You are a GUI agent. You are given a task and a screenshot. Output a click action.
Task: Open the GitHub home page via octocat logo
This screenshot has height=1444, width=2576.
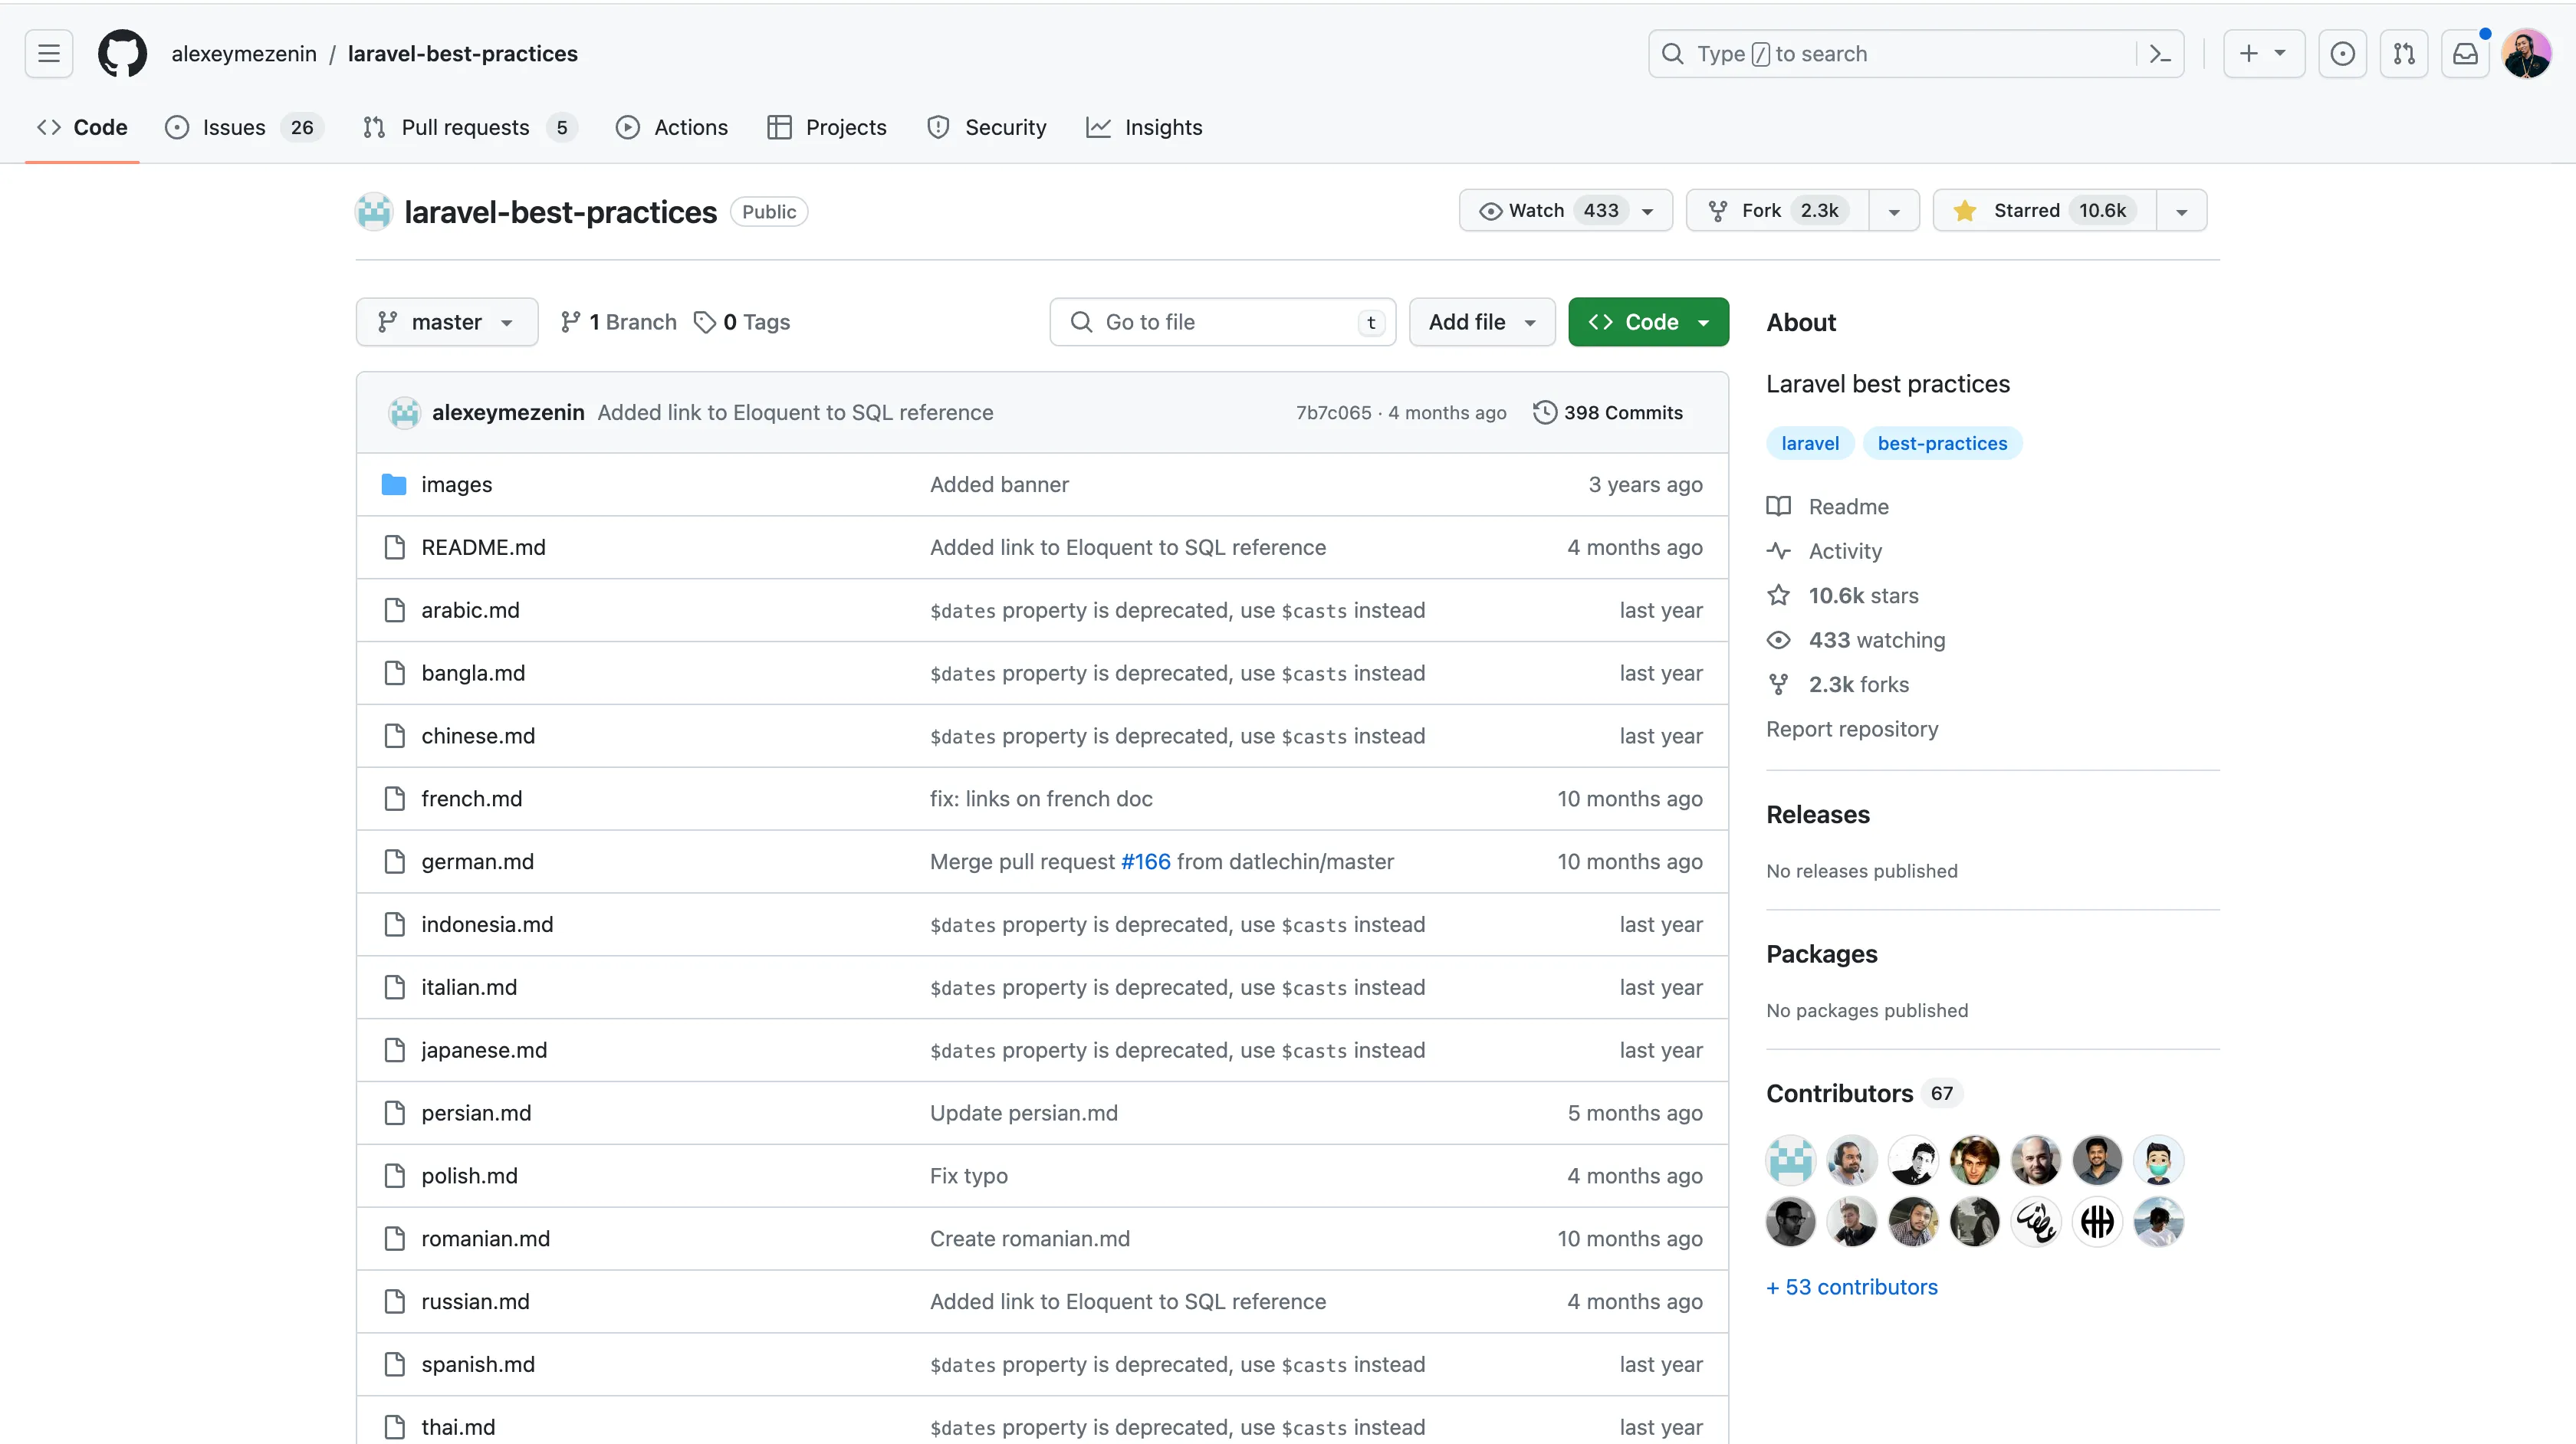tap(122, 53)
